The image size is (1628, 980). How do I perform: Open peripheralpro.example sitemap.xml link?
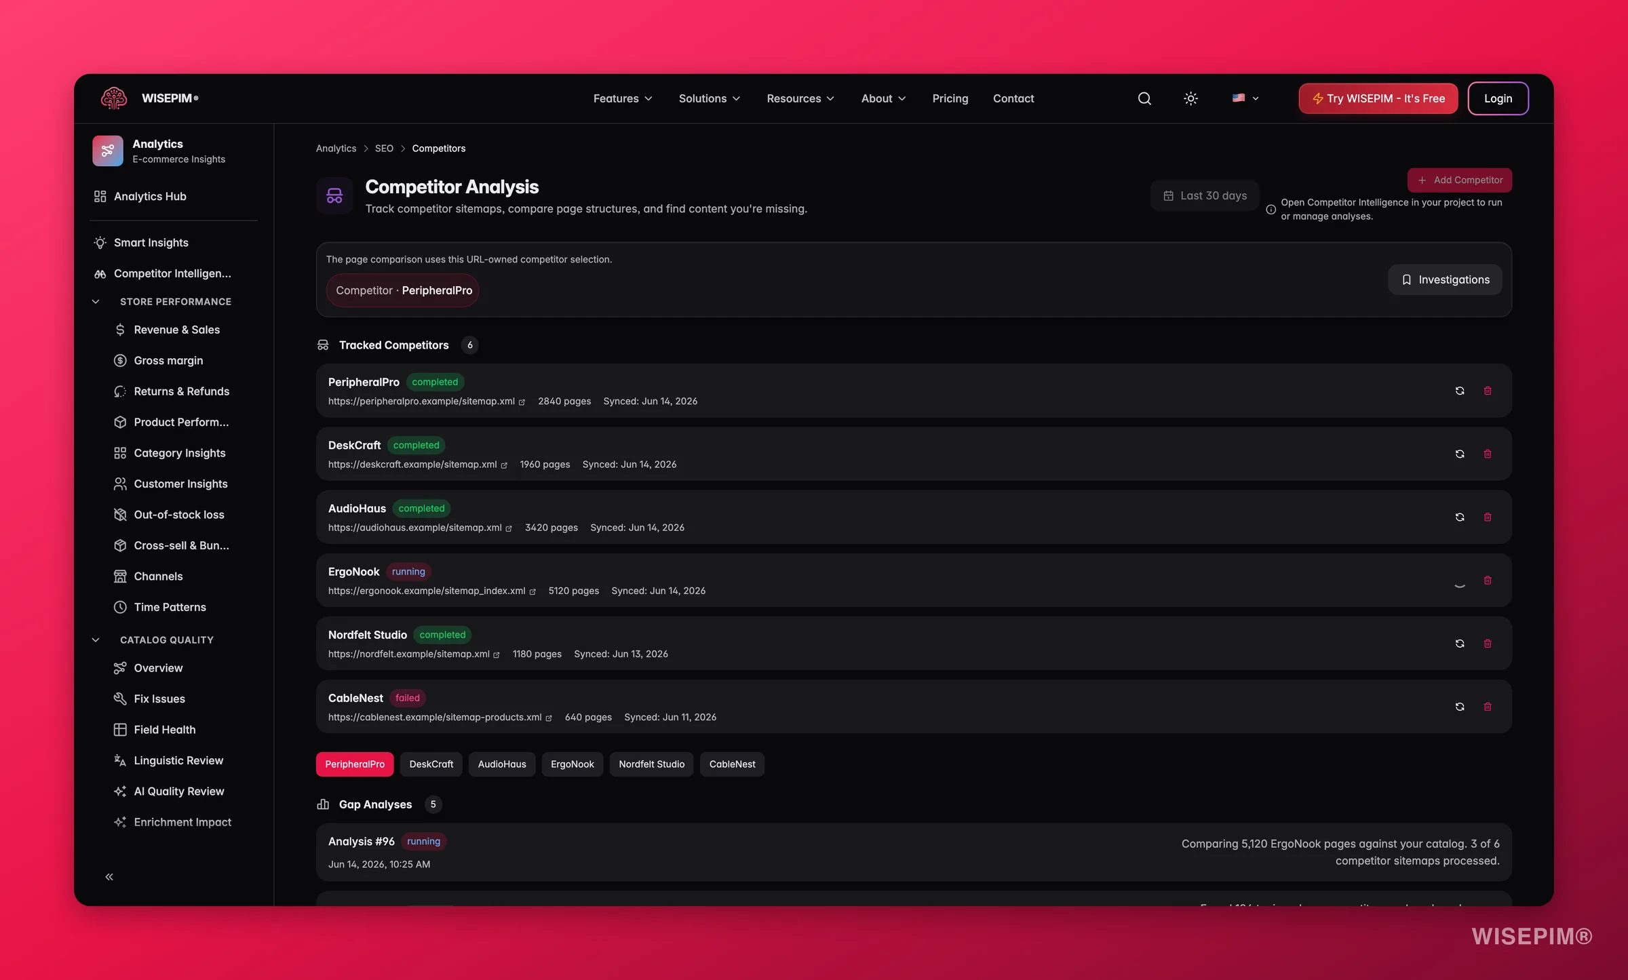click(x=427, y=401)
